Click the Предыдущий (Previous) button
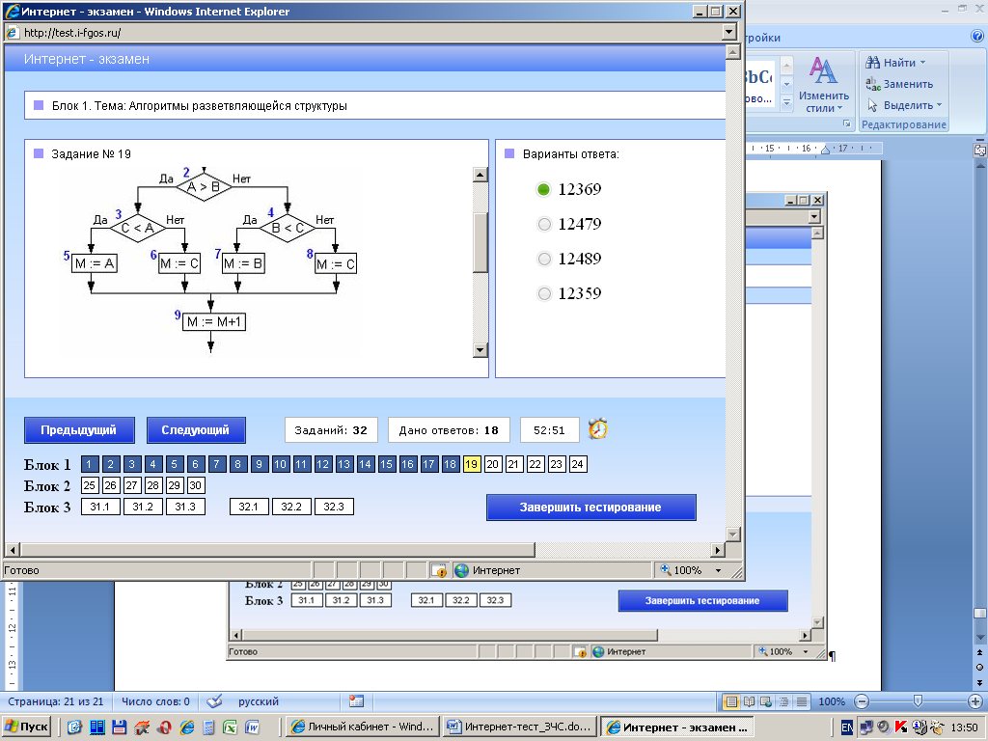 click(79, 430)
